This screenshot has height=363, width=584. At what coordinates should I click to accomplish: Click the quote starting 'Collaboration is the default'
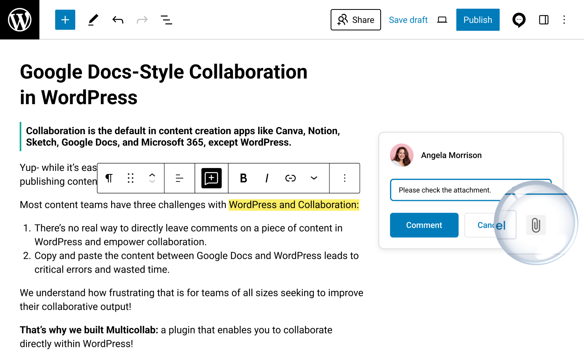tap(183, 137)
